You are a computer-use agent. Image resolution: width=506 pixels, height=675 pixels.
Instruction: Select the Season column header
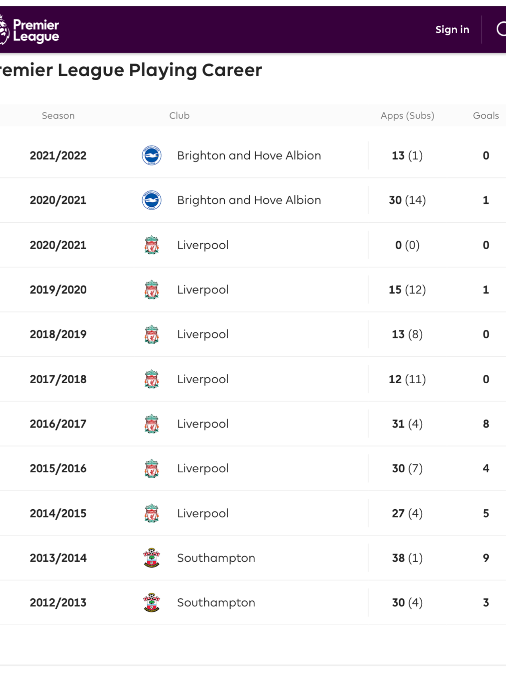click(58, 115)
